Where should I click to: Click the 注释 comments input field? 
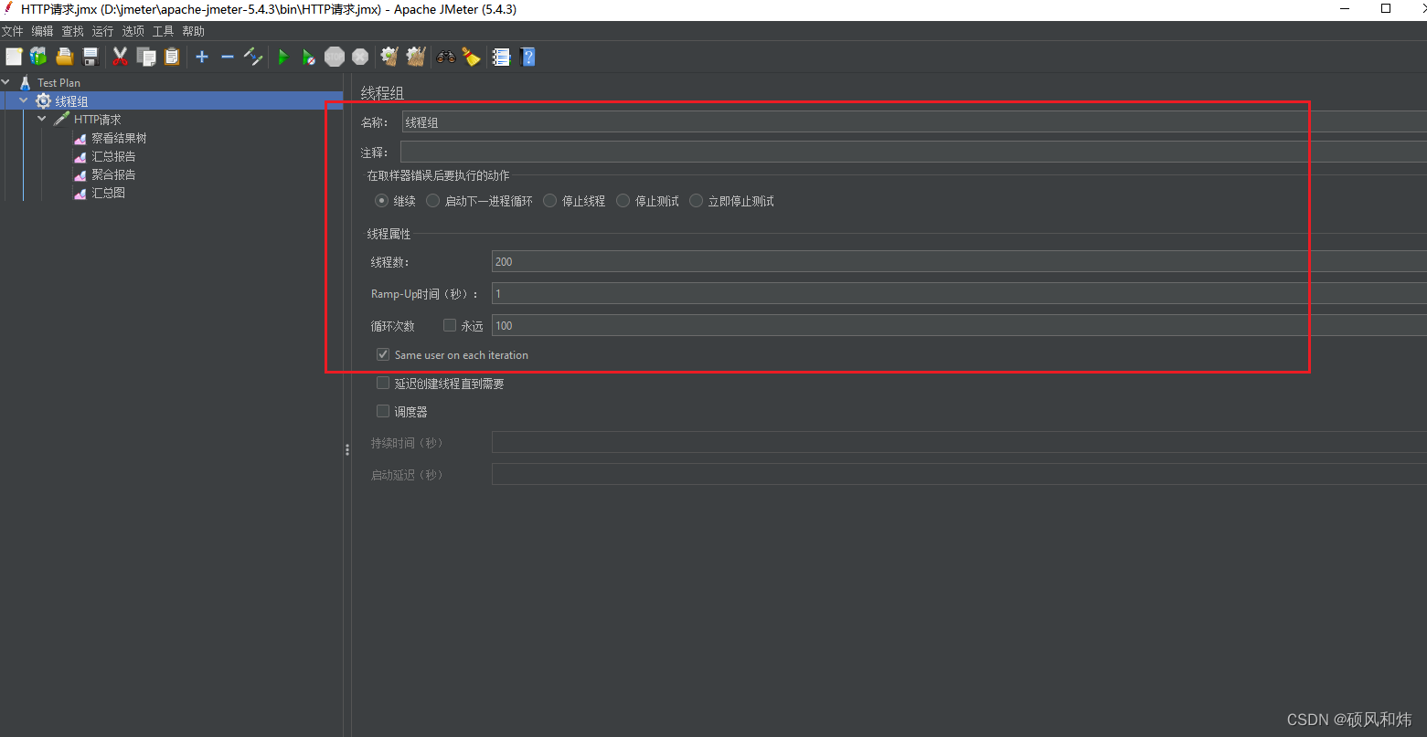coord(913,152)
